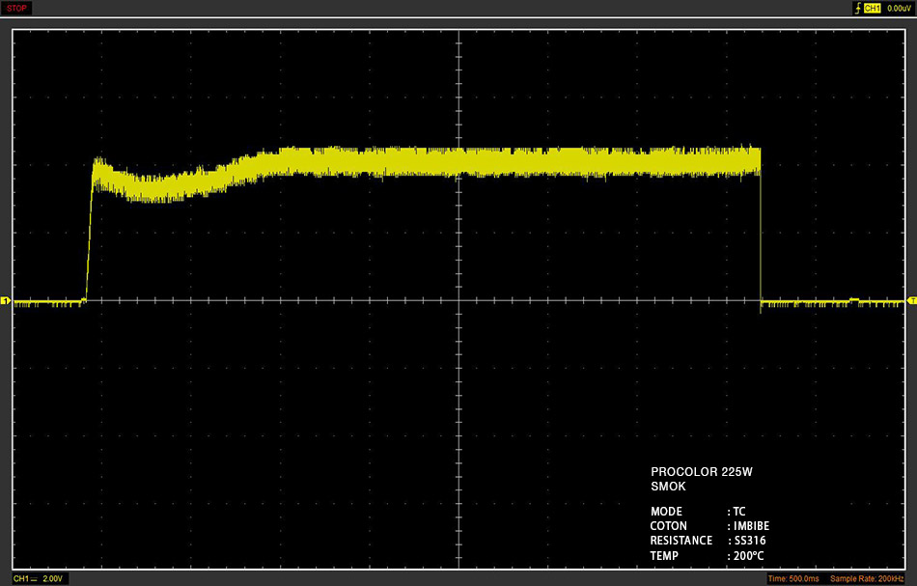Image resolution: width=917 pixels, height=586 pixels.
Task: Select the RESISTANCE SS316 annotation line
Action: tap(708, 541)
